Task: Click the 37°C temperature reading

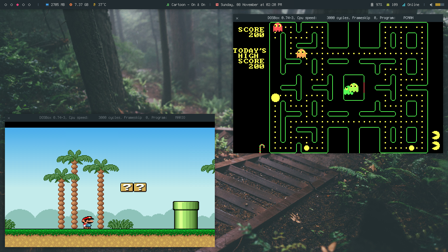Action: point(102,5)
